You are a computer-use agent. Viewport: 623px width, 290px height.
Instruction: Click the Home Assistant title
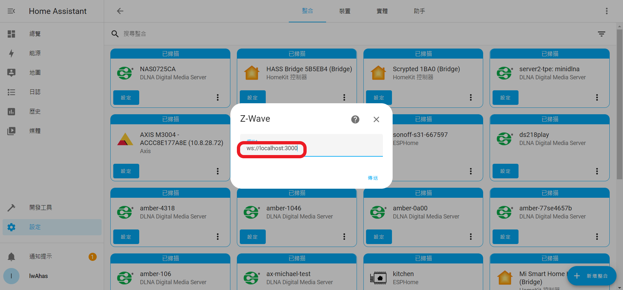point(58,11)
